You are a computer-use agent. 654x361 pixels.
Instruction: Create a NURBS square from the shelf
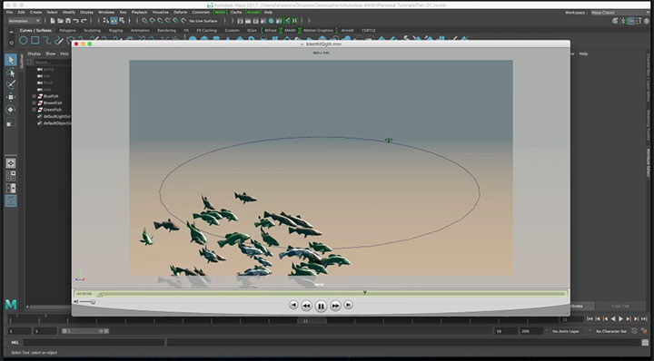[x=35, y=41]
